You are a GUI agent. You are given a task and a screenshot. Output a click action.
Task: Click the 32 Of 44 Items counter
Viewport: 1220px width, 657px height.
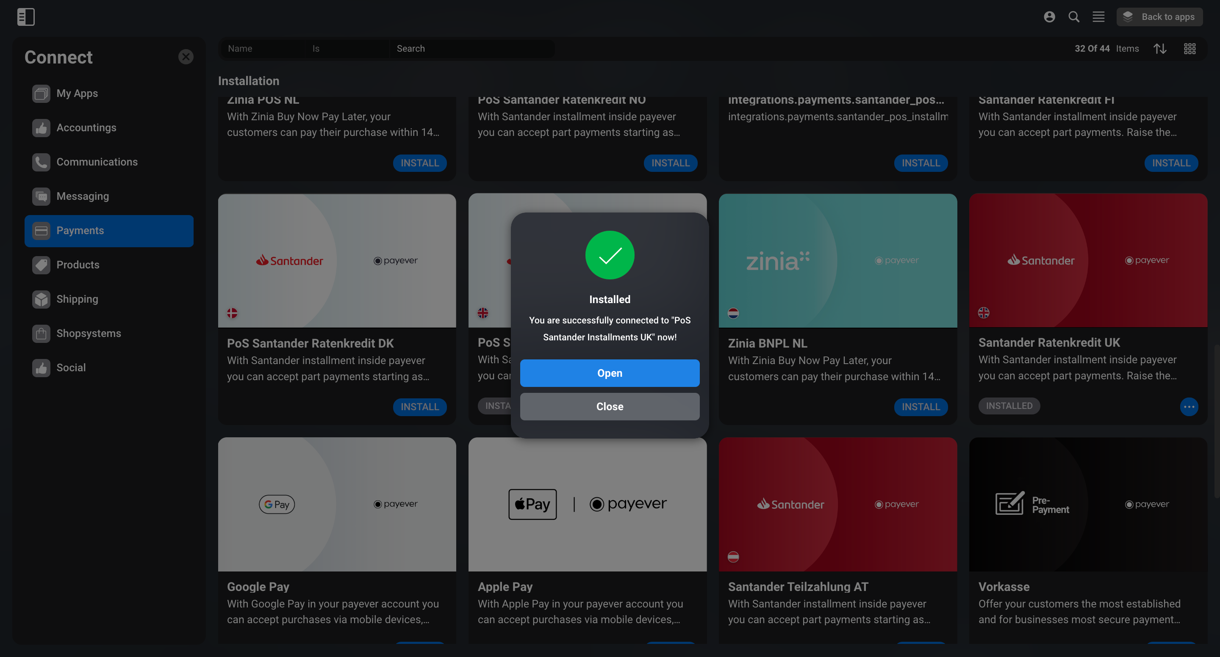[x=1106, y=49]
